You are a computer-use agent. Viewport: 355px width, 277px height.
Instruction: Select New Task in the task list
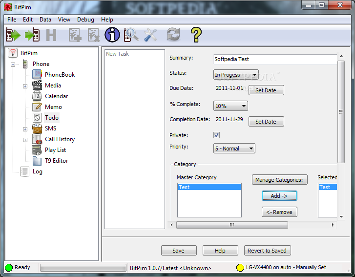117,54
